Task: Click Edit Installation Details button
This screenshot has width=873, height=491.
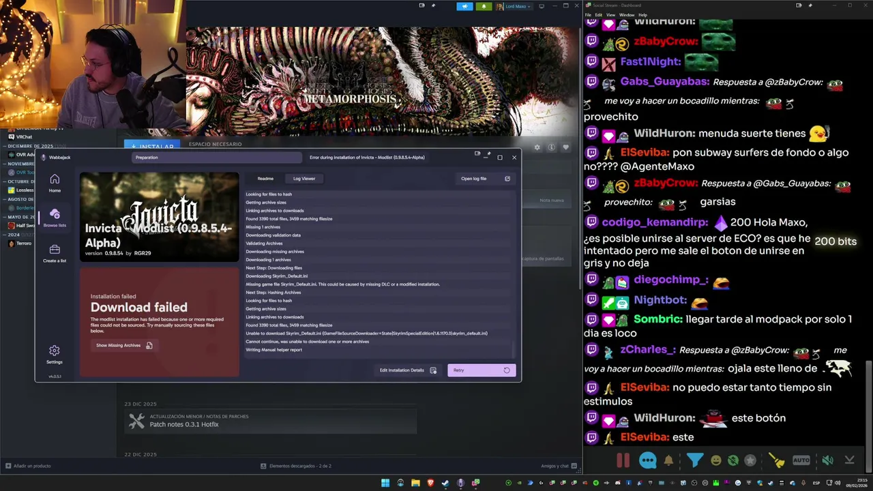Action: coord(408,370)
